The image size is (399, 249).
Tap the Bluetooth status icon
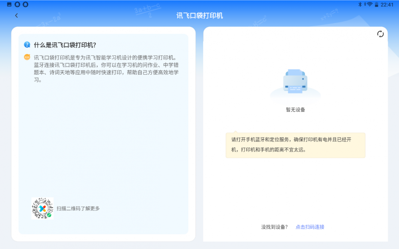click(x=359, y=4)
